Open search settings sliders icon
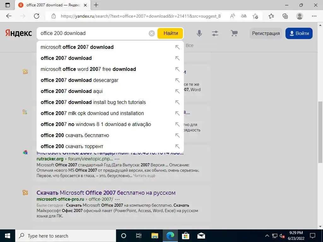Viewport: 323px width, 242px height. 215,33
